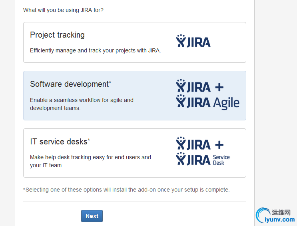Click 'What will you be using JIRA for?' text
297x226 pixels.
click(63, 10)
